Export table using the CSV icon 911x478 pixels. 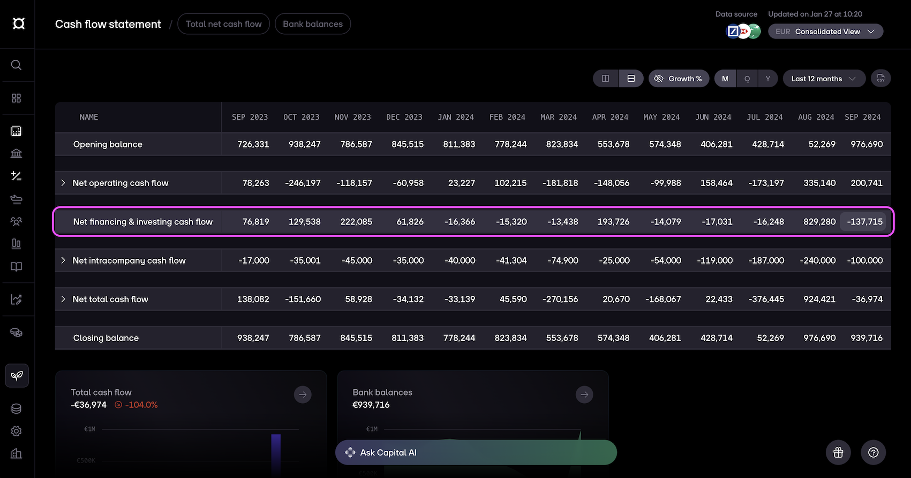pos(880,79)
